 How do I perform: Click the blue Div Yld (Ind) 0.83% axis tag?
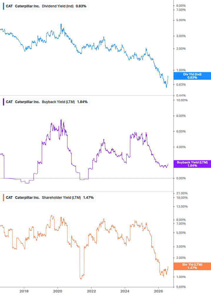pos(192,76)
